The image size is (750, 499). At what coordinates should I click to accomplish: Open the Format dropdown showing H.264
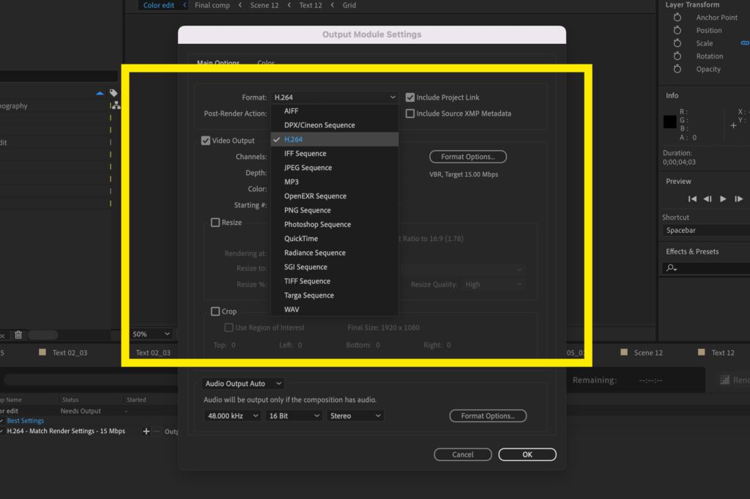click(334, 97)
